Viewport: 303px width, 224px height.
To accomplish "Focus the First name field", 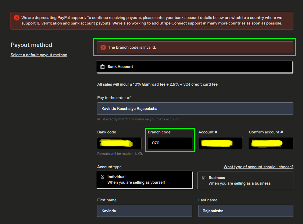I will coord(145,211).
